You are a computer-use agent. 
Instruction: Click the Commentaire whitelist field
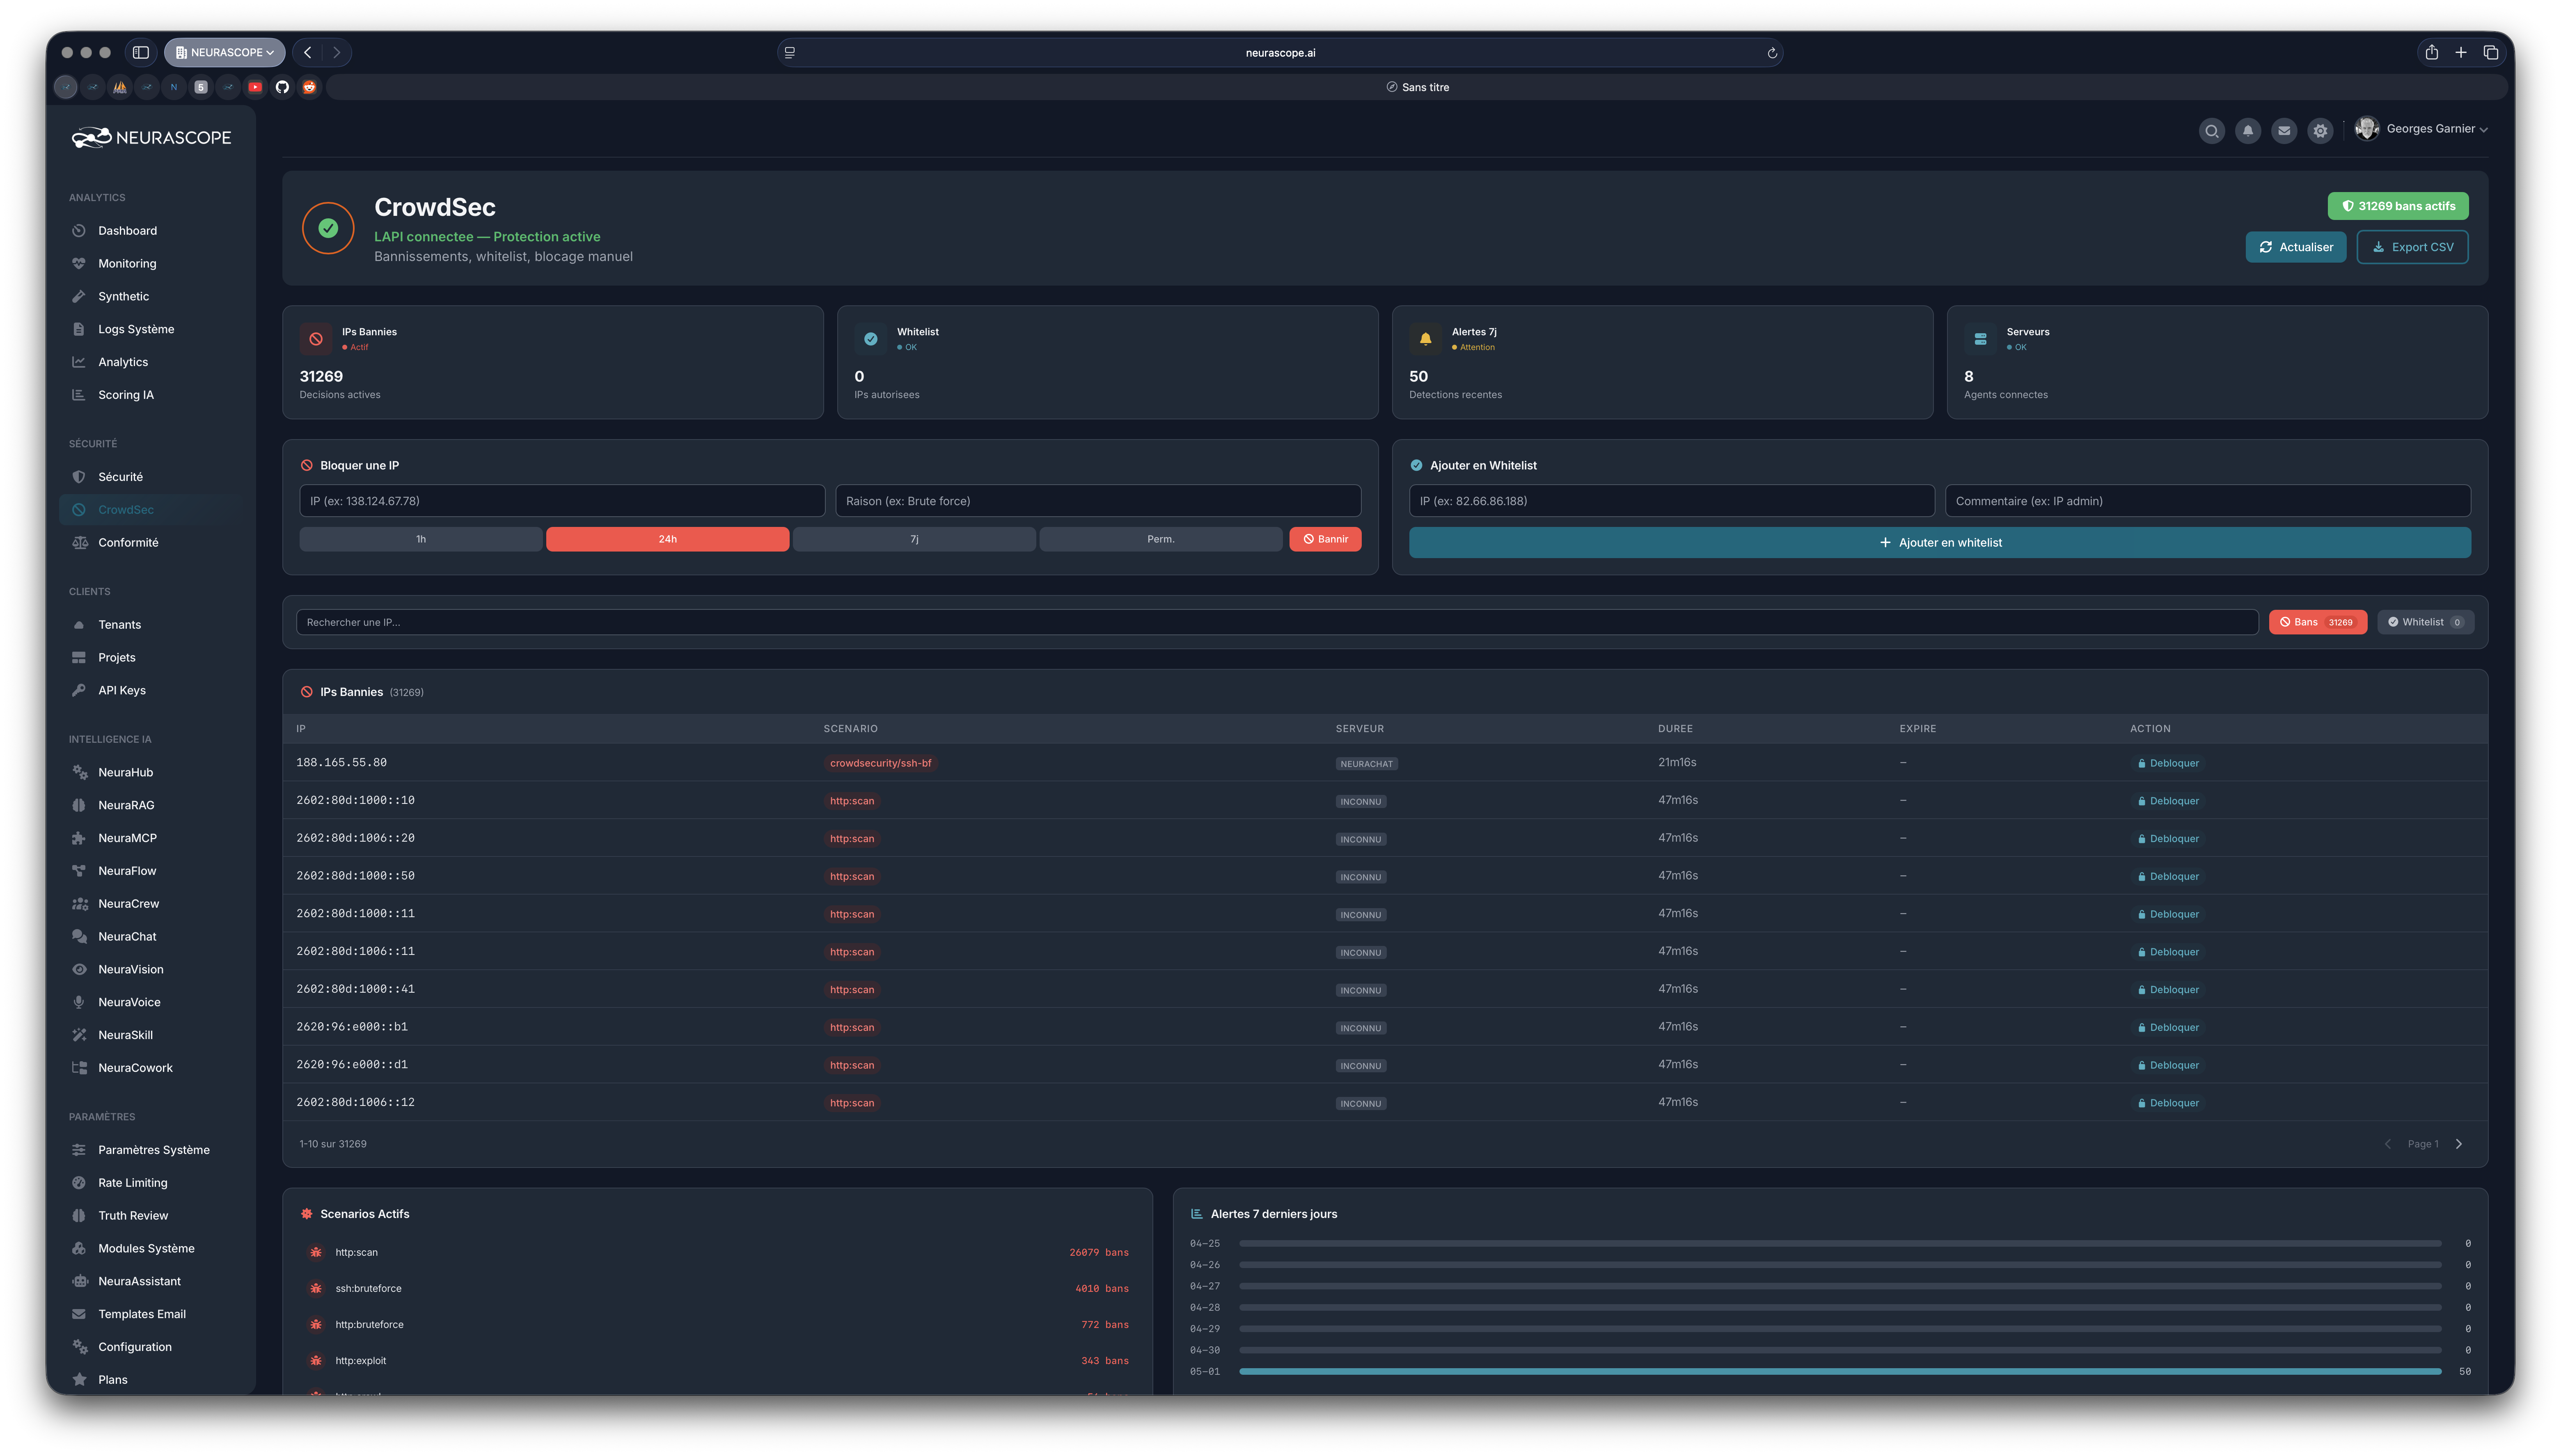(x=2208, y=501)
